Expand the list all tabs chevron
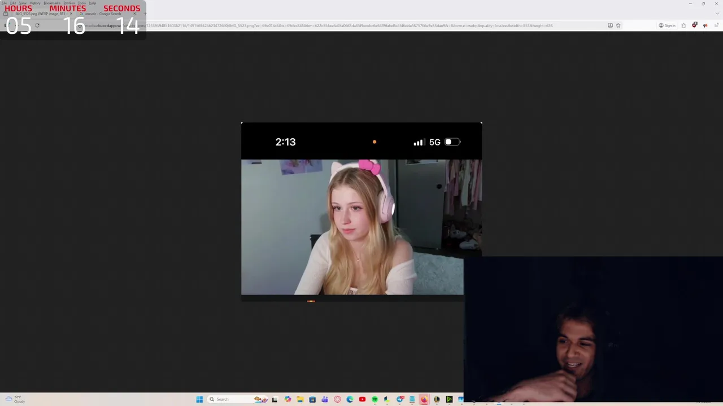Screen dimensions: 723x406 point(716,14)
